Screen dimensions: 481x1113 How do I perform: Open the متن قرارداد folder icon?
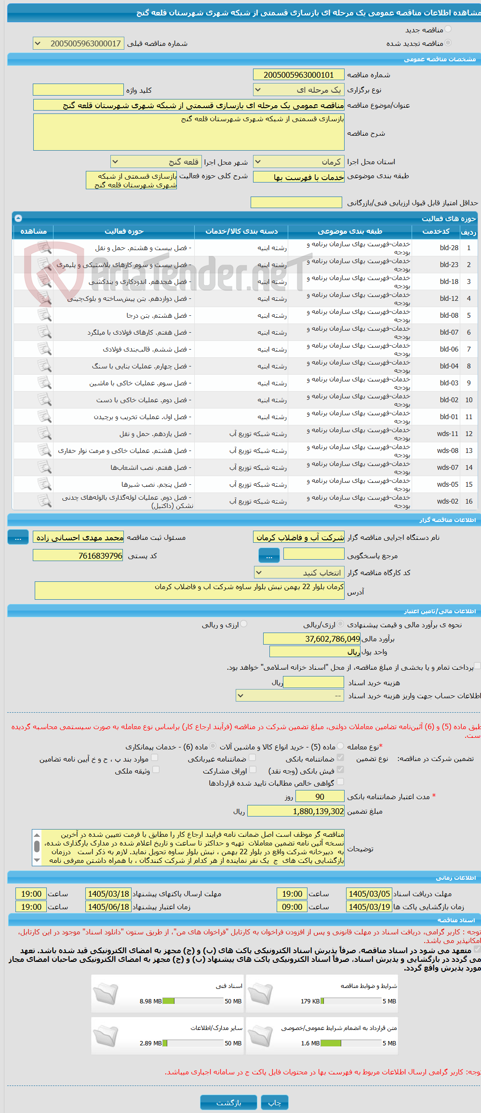coord(260,1036)
